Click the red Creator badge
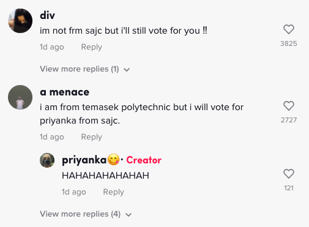 (x=144, y=160)
